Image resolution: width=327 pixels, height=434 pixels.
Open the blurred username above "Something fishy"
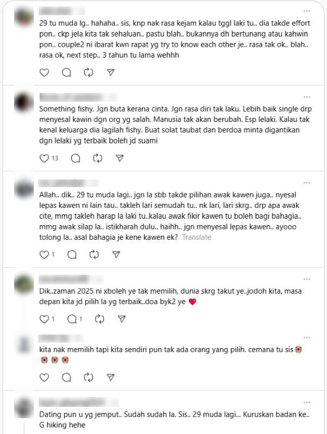pyautogui.click(x=78, y=97)
